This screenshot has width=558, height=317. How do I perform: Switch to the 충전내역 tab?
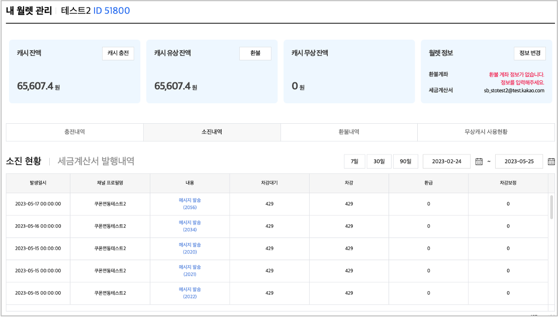[x=74, y=132]
